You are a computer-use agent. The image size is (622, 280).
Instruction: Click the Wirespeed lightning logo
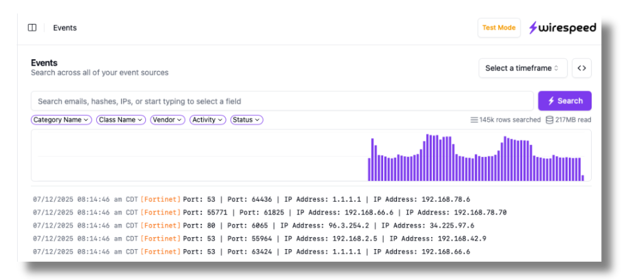click(534, 28)
